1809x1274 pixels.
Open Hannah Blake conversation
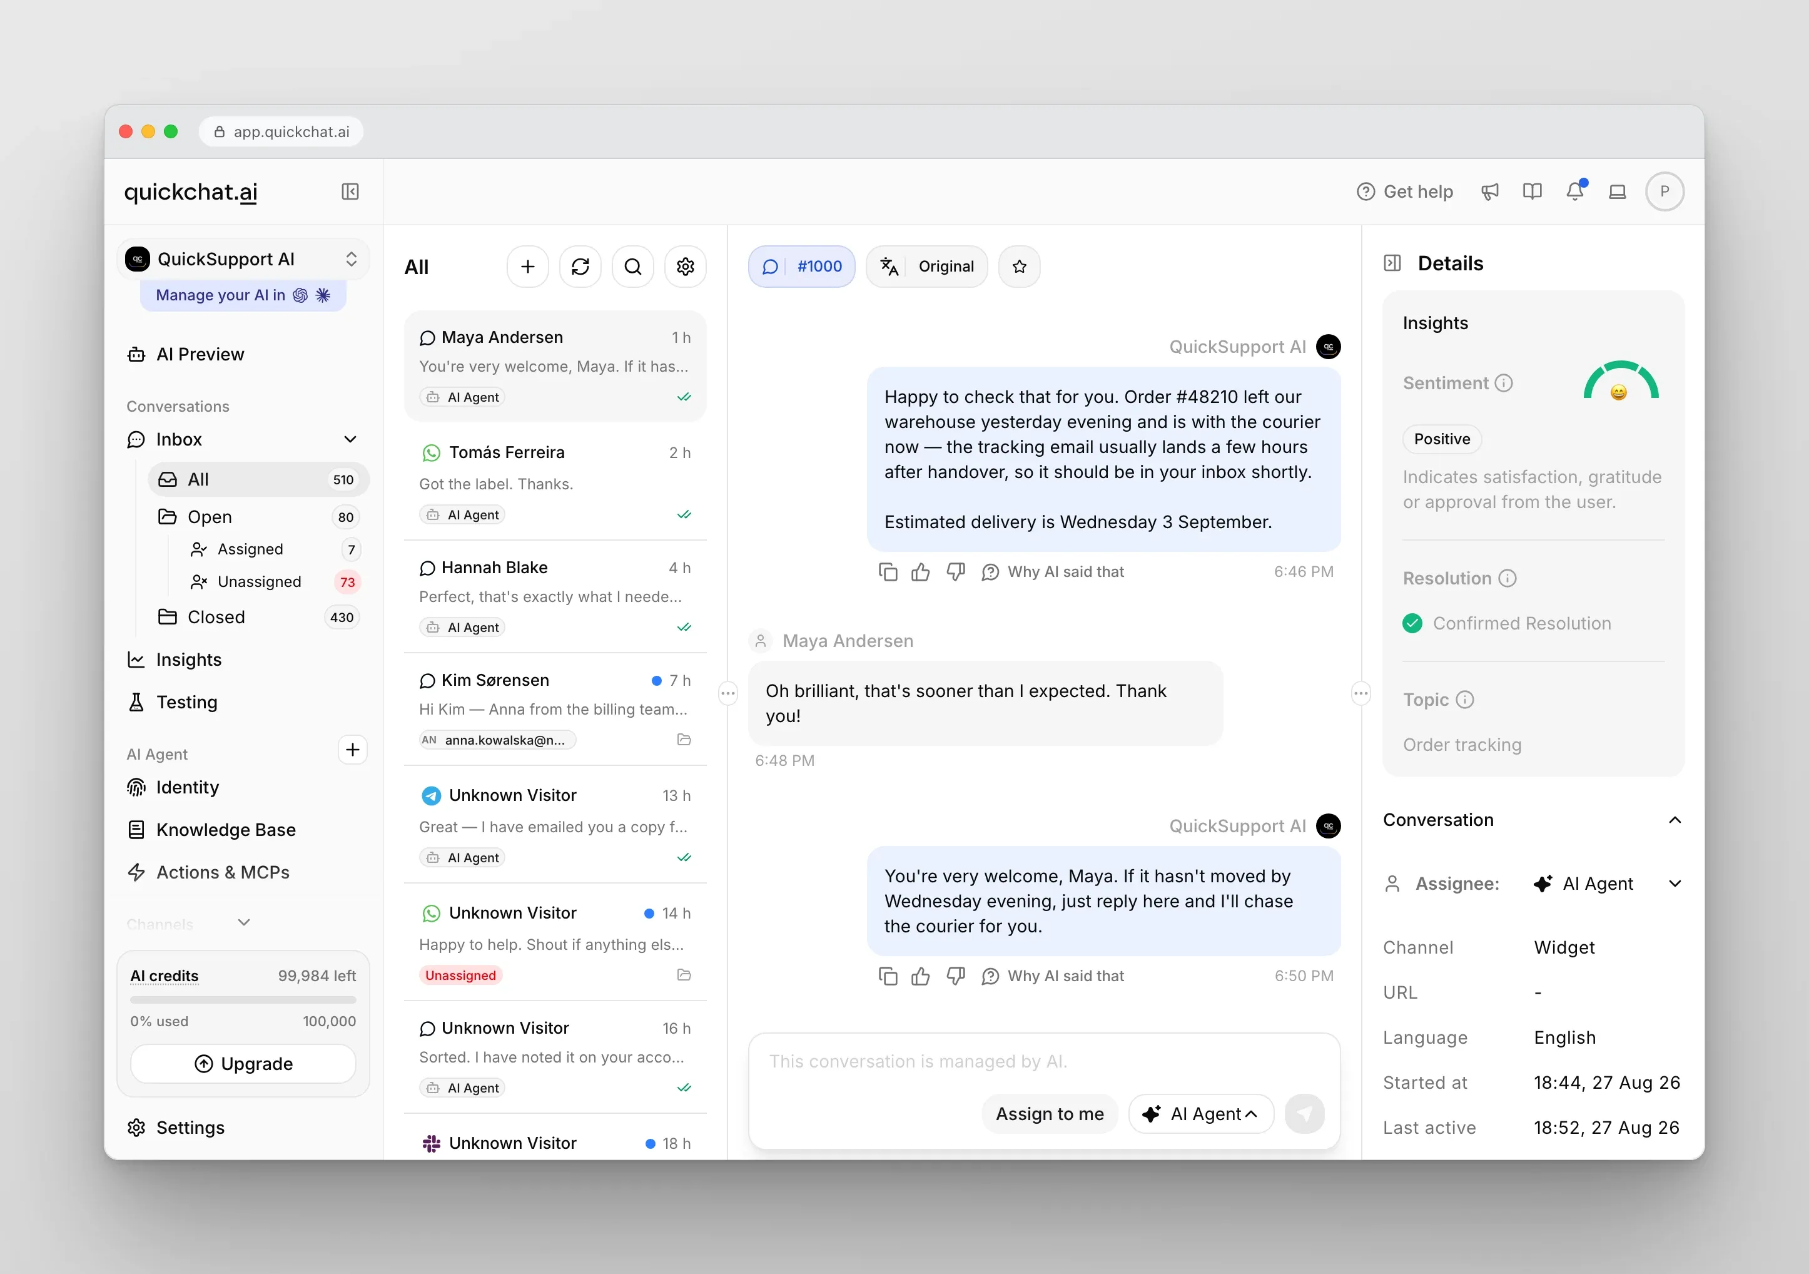click(555, 596)
